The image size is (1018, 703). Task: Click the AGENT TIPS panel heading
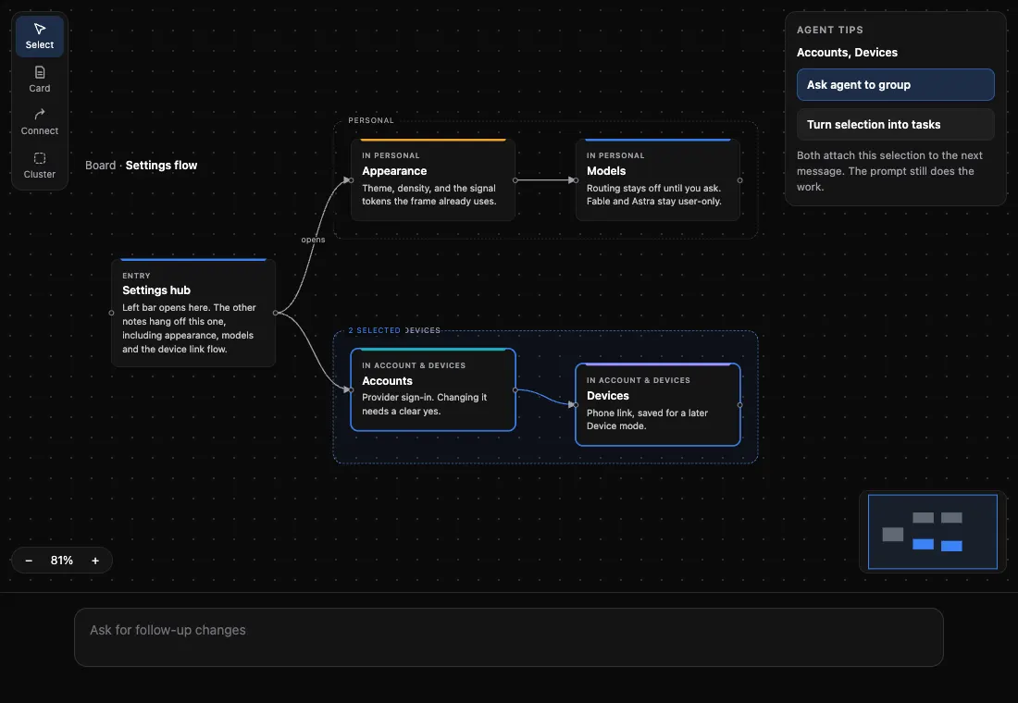(x=830, y=30)
